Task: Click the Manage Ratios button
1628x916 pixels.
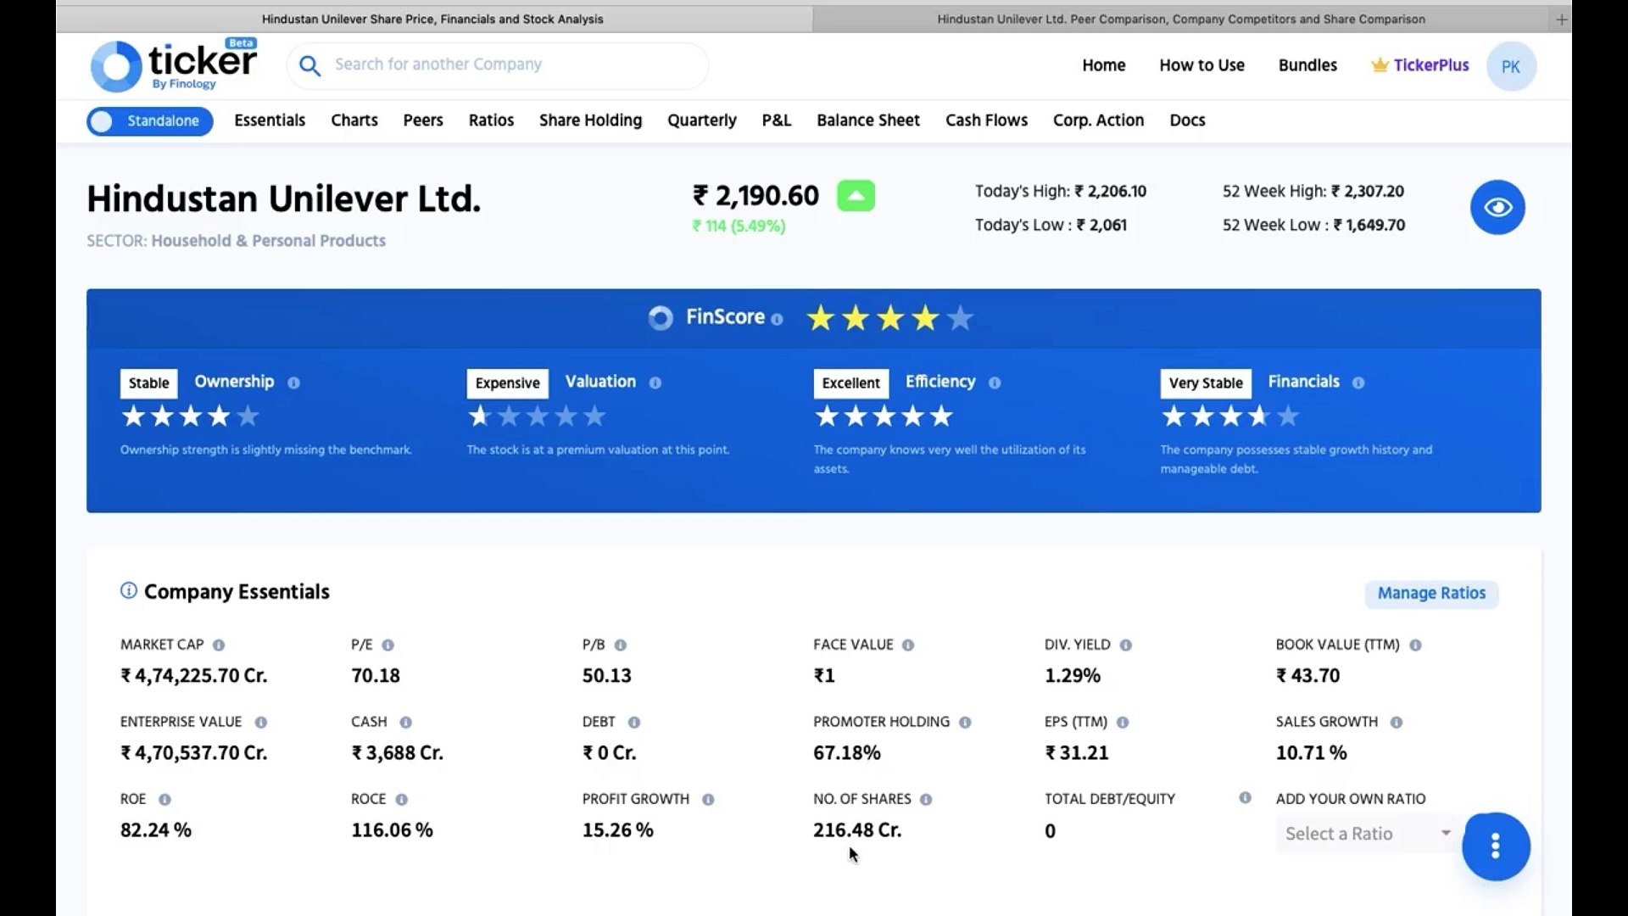Action: point(1431,594)
